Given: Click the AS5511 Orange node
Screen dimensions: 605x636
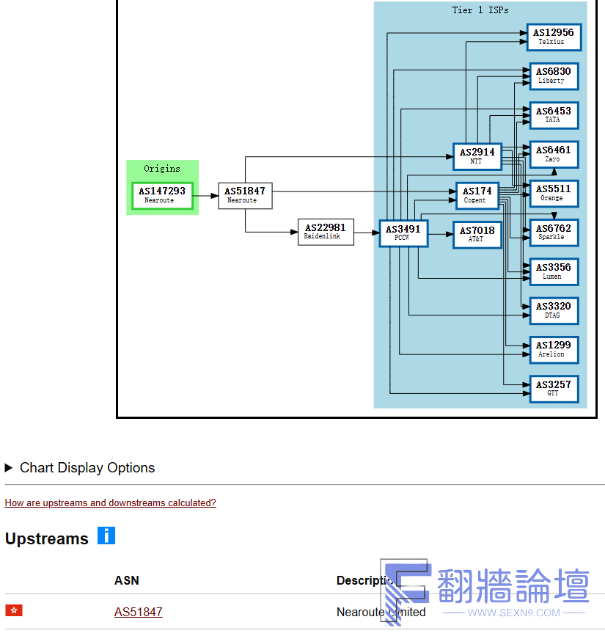Looking at the screenshot, I should 553,193.
